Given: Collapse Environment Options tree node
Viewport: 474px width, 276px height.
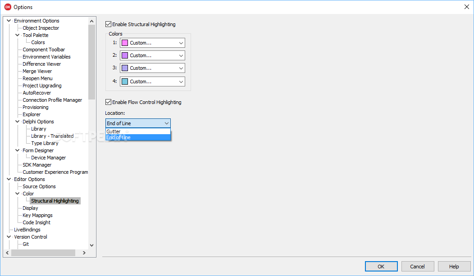Looking at the screenshot, I should (x=9, y=21).
